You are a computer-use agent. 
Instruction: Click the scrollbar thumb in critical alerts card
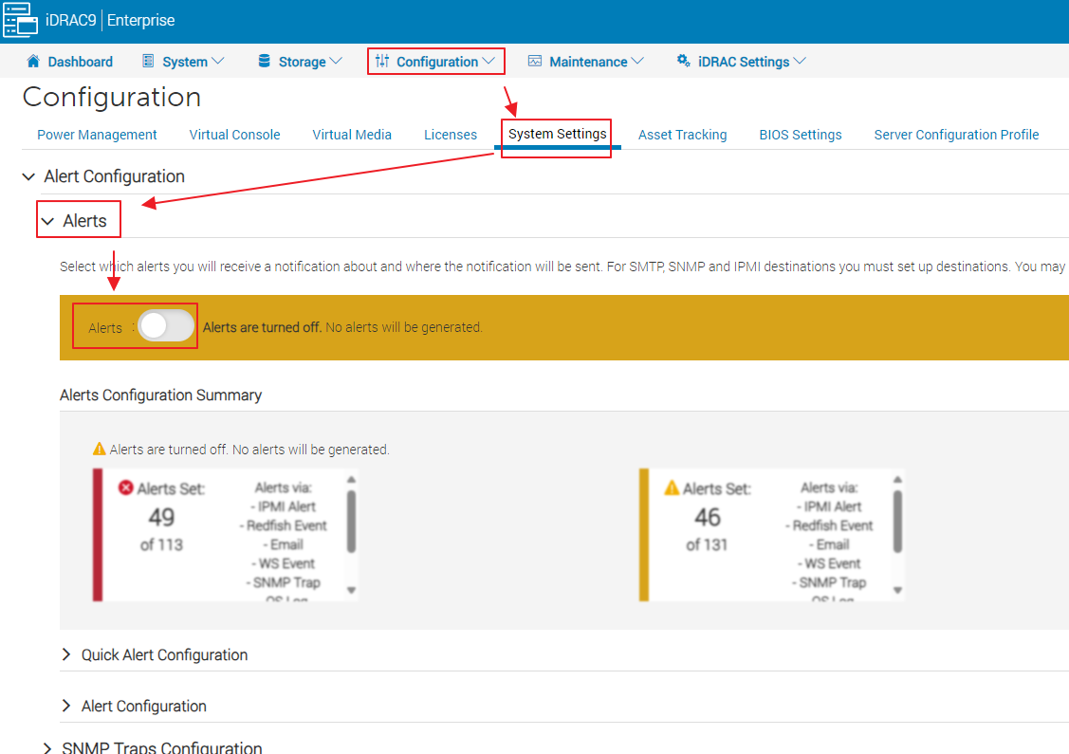(x=351, y=522)
